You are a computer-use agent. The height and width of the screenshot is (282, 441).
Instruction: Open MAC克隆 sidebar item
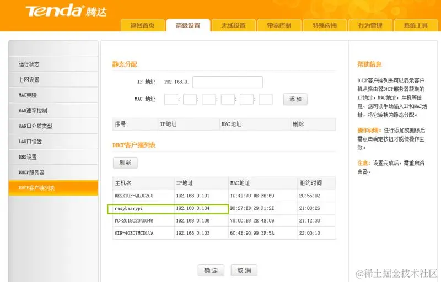pyautogui.click(x=53, y=95)
